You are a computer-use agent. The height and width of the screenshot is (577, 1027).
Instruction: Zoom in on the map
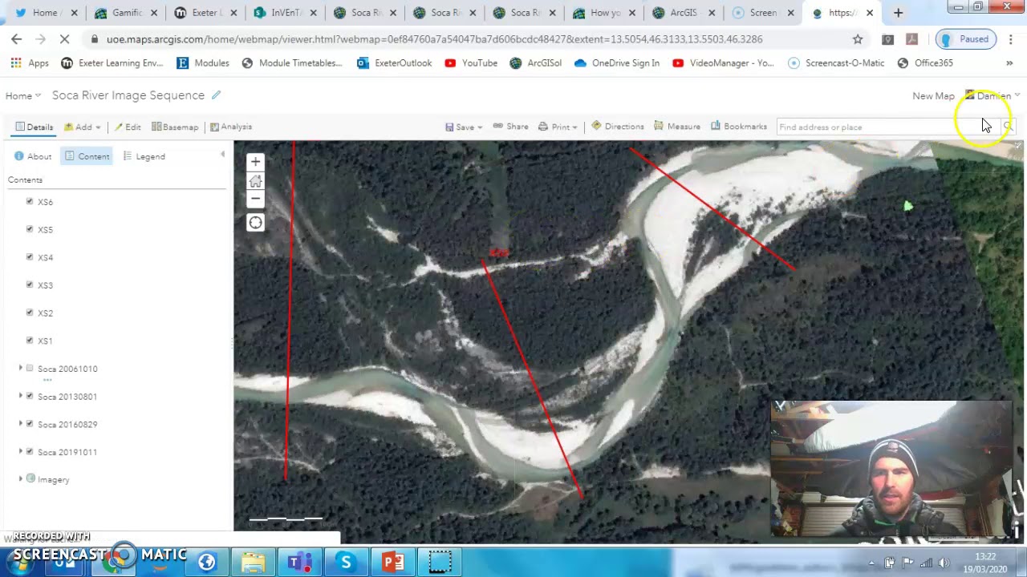pos(255,162)
